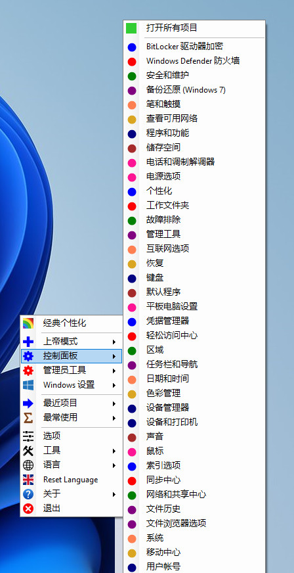
Task: Expand the 管理员工具 submenu arrow
Action: coord(114,371)
